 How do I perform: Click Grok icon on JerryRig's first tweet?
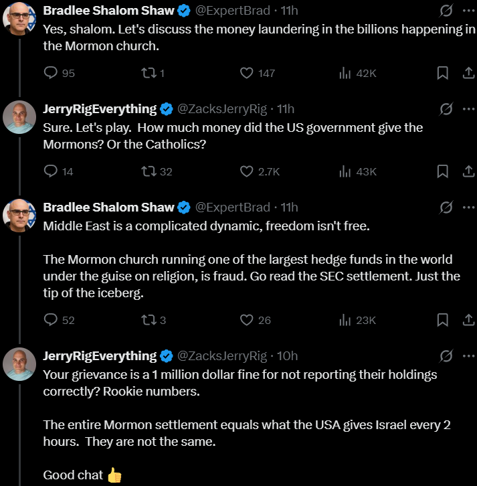tap(444, 109)
